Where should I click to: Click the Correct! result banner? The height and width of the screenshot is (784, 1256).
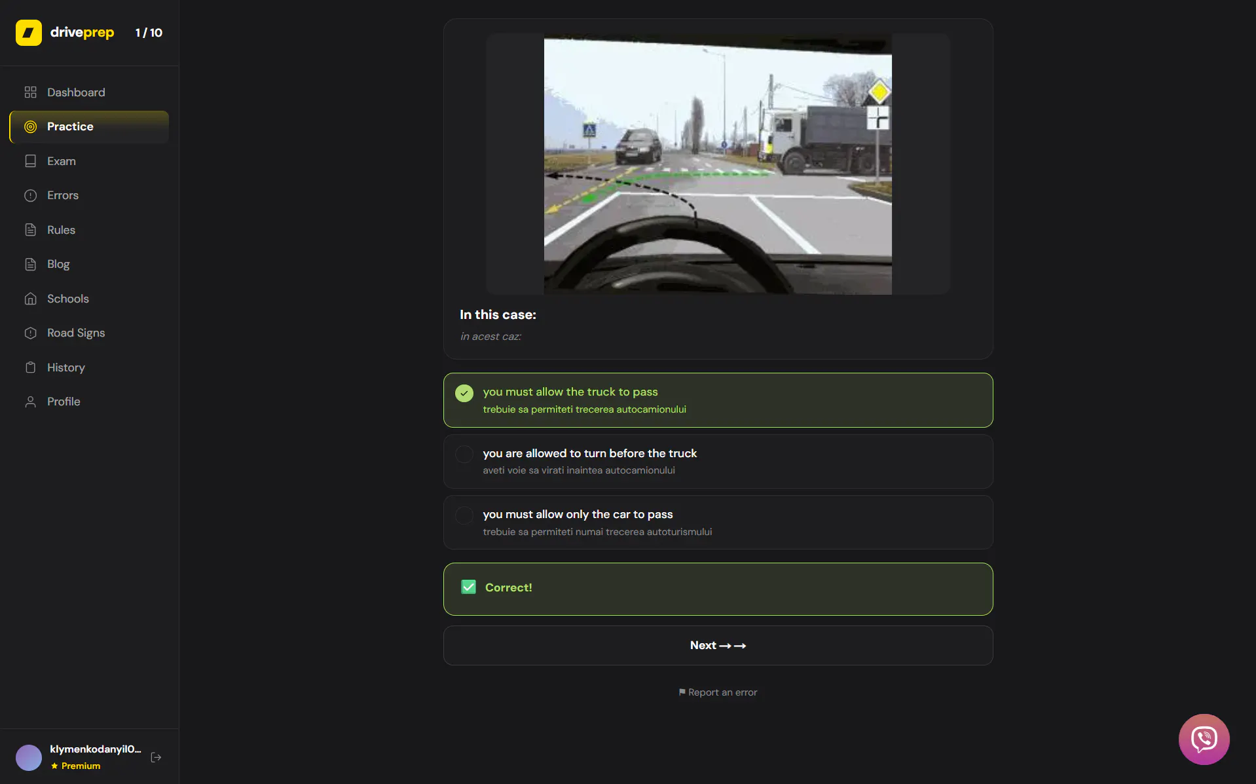(718, 589)
